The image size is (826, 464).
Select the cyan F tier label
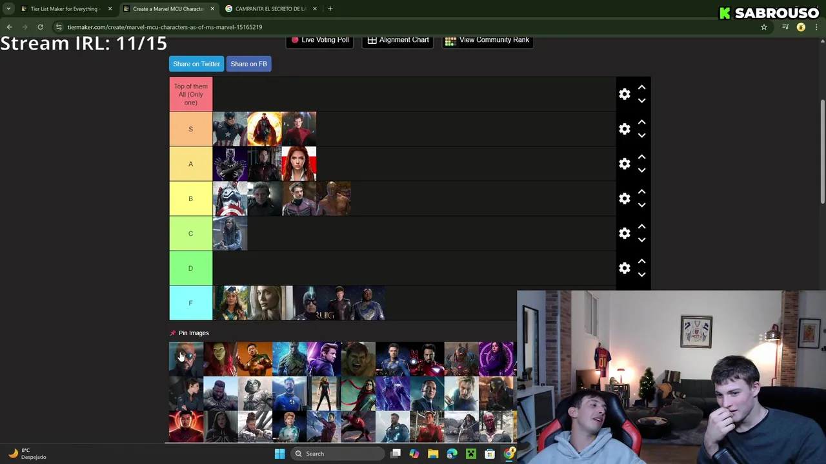[x=190, y=303]
